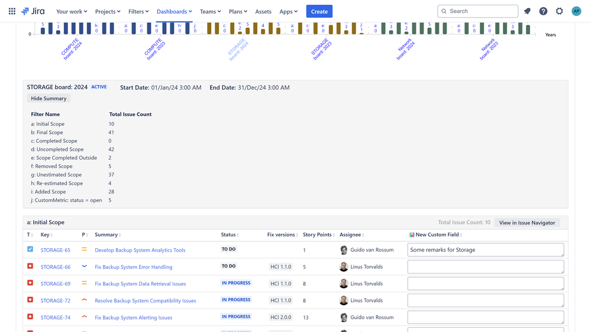
Task: Open the settings gear icon
Action: click(559, 11)
